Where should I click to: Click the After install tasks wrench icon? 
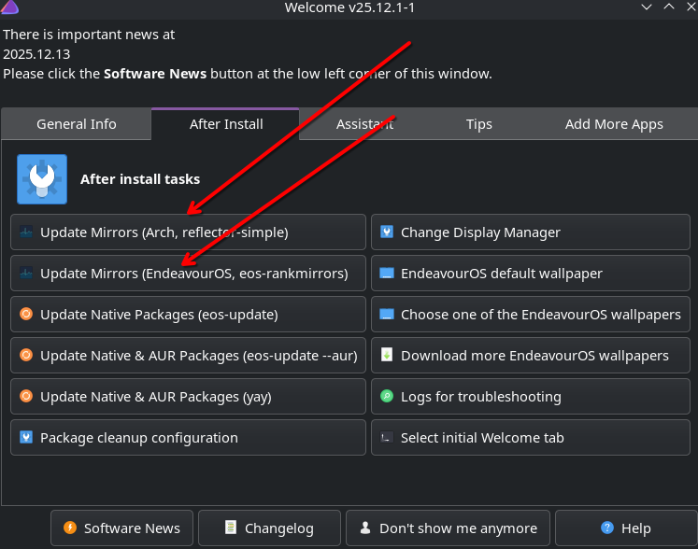[42, 179]
